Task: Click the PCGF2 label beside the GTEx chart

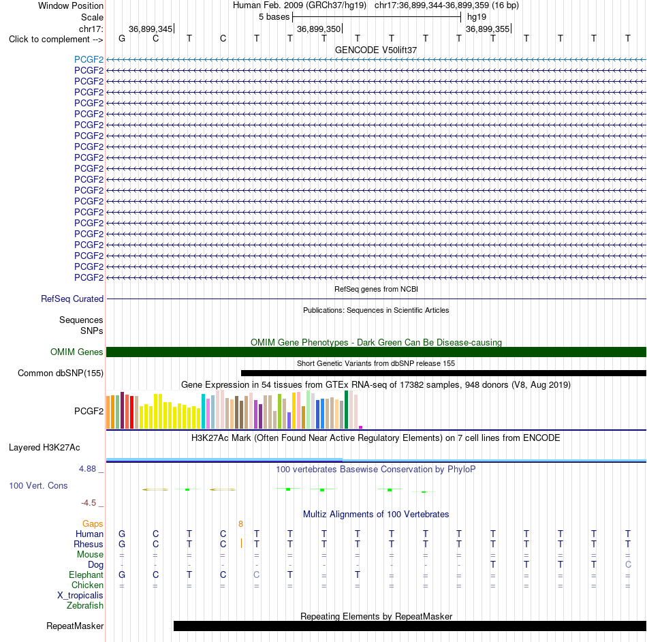Action: (x=89, y=411)
